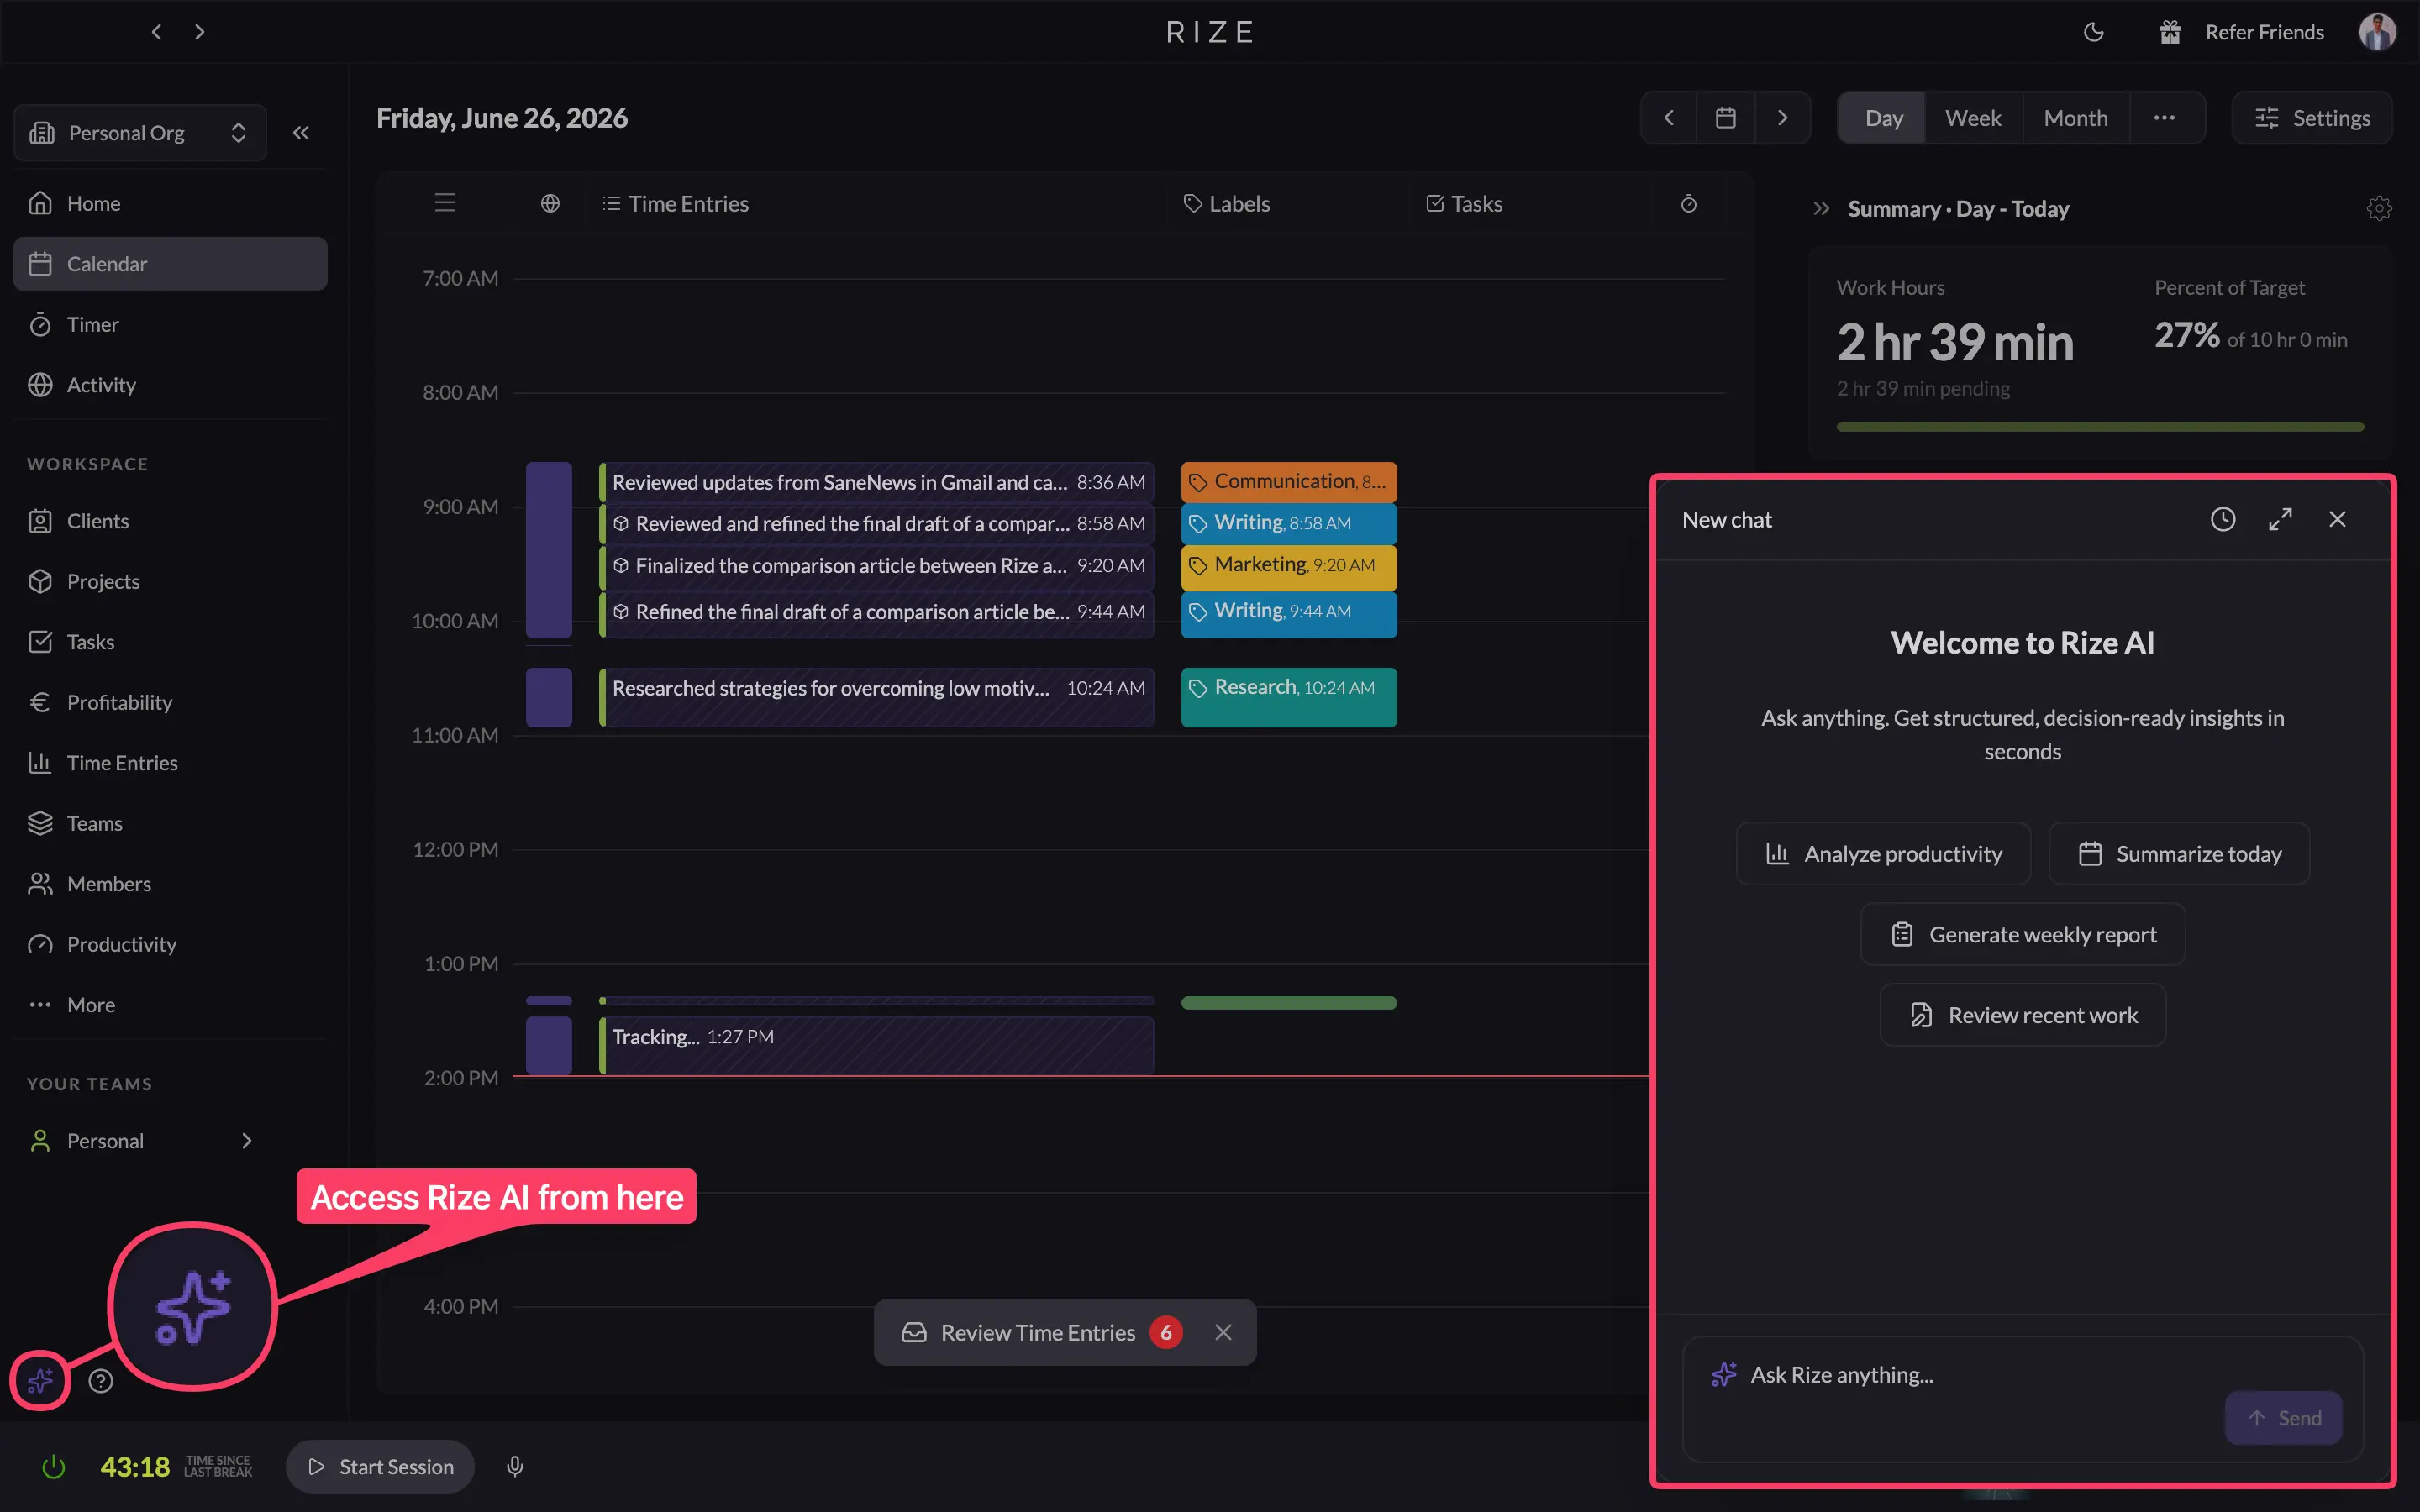2420x1512 pixels.
Task: Toggle dark mode moon icon
Action: click(2093, 32)
